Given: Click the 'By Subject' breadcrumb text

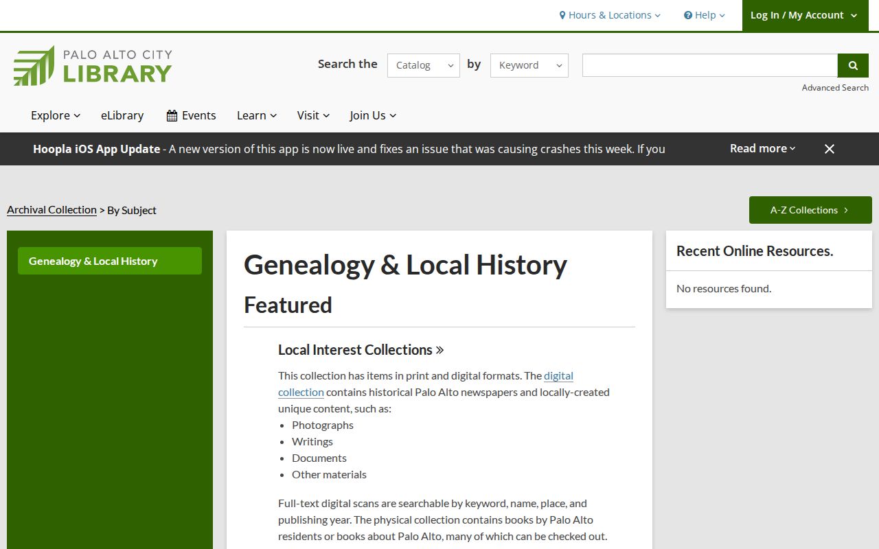Looking at the screenshot, I should click(132, 210).
